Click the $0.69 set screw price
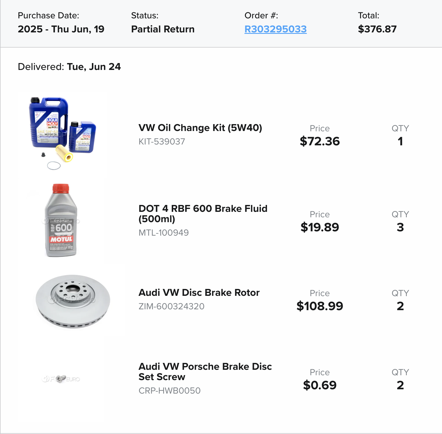 point(319,385)
